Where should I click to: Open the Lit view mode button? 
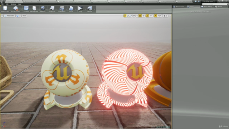pos(18,16)
